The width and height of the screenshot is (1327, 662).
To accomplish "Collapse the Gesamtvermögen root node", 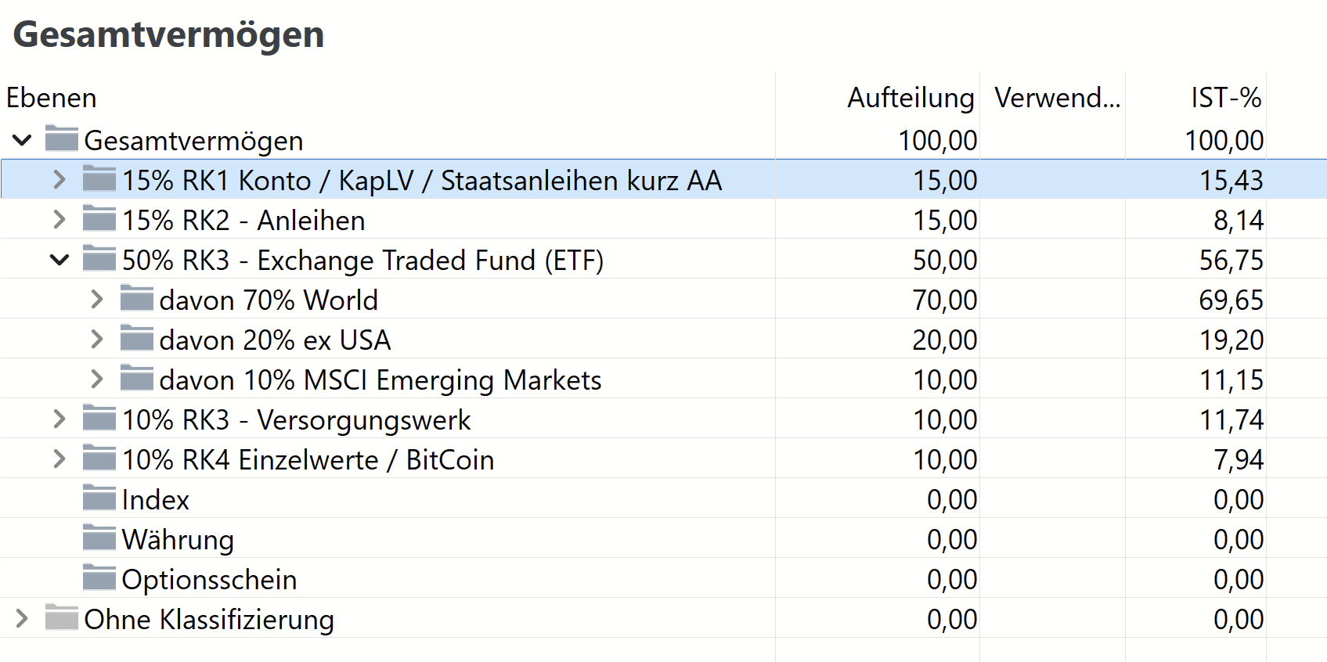I will (22, 140).
